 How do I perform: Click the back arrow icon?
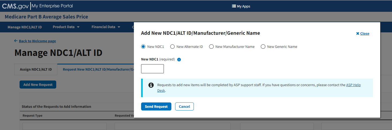pyautogui.click(x=16, y=41)
